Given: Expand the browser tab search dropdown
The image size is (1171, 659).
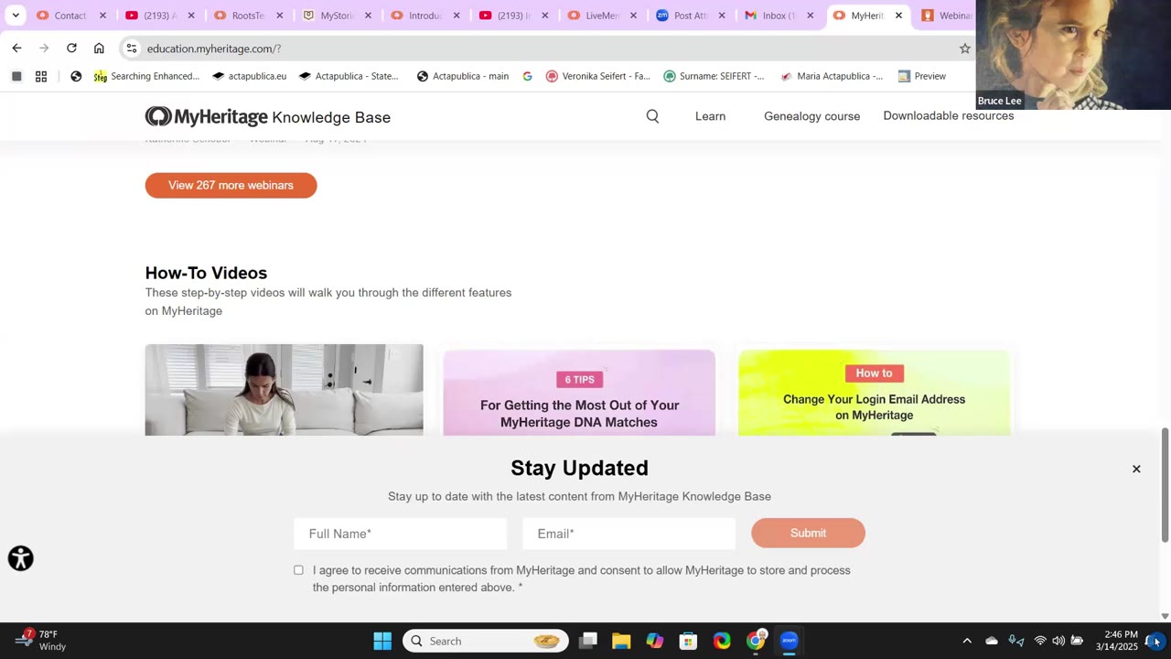Looking at the screenshot, I should (x=16, y=16).
